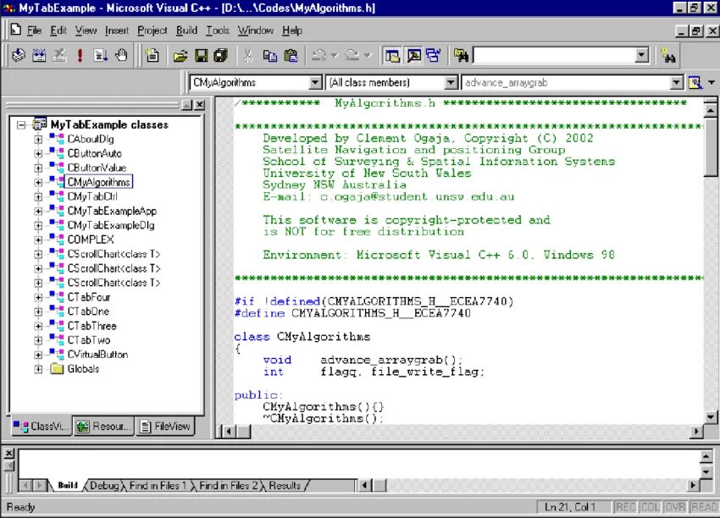The width and height of the screenshot is (720, 518).
Task: Open the Find combo box dropdown arrow
Action: click(x=642, y=56)
